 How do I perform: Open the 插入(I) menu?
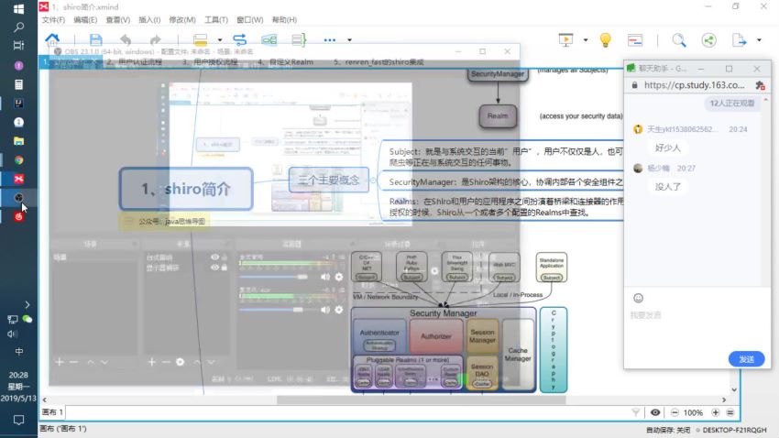pos(149,20)
